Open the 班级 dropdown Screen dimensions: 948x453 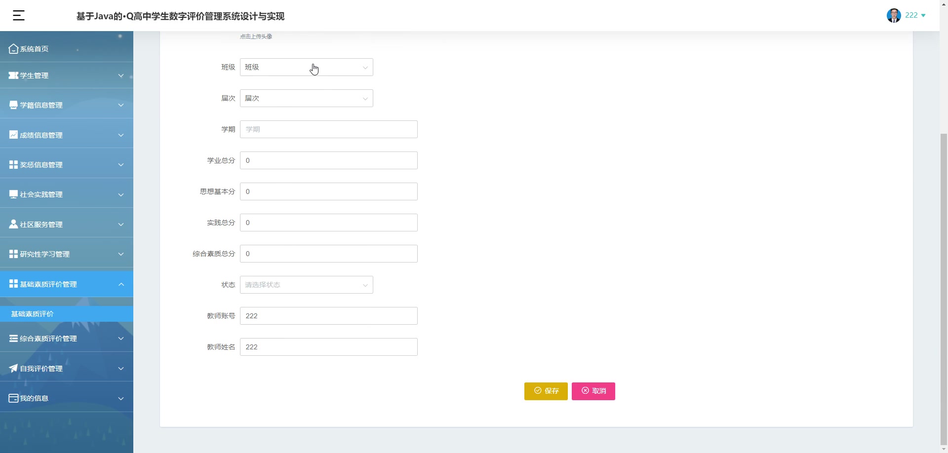[x=306, y=67]
